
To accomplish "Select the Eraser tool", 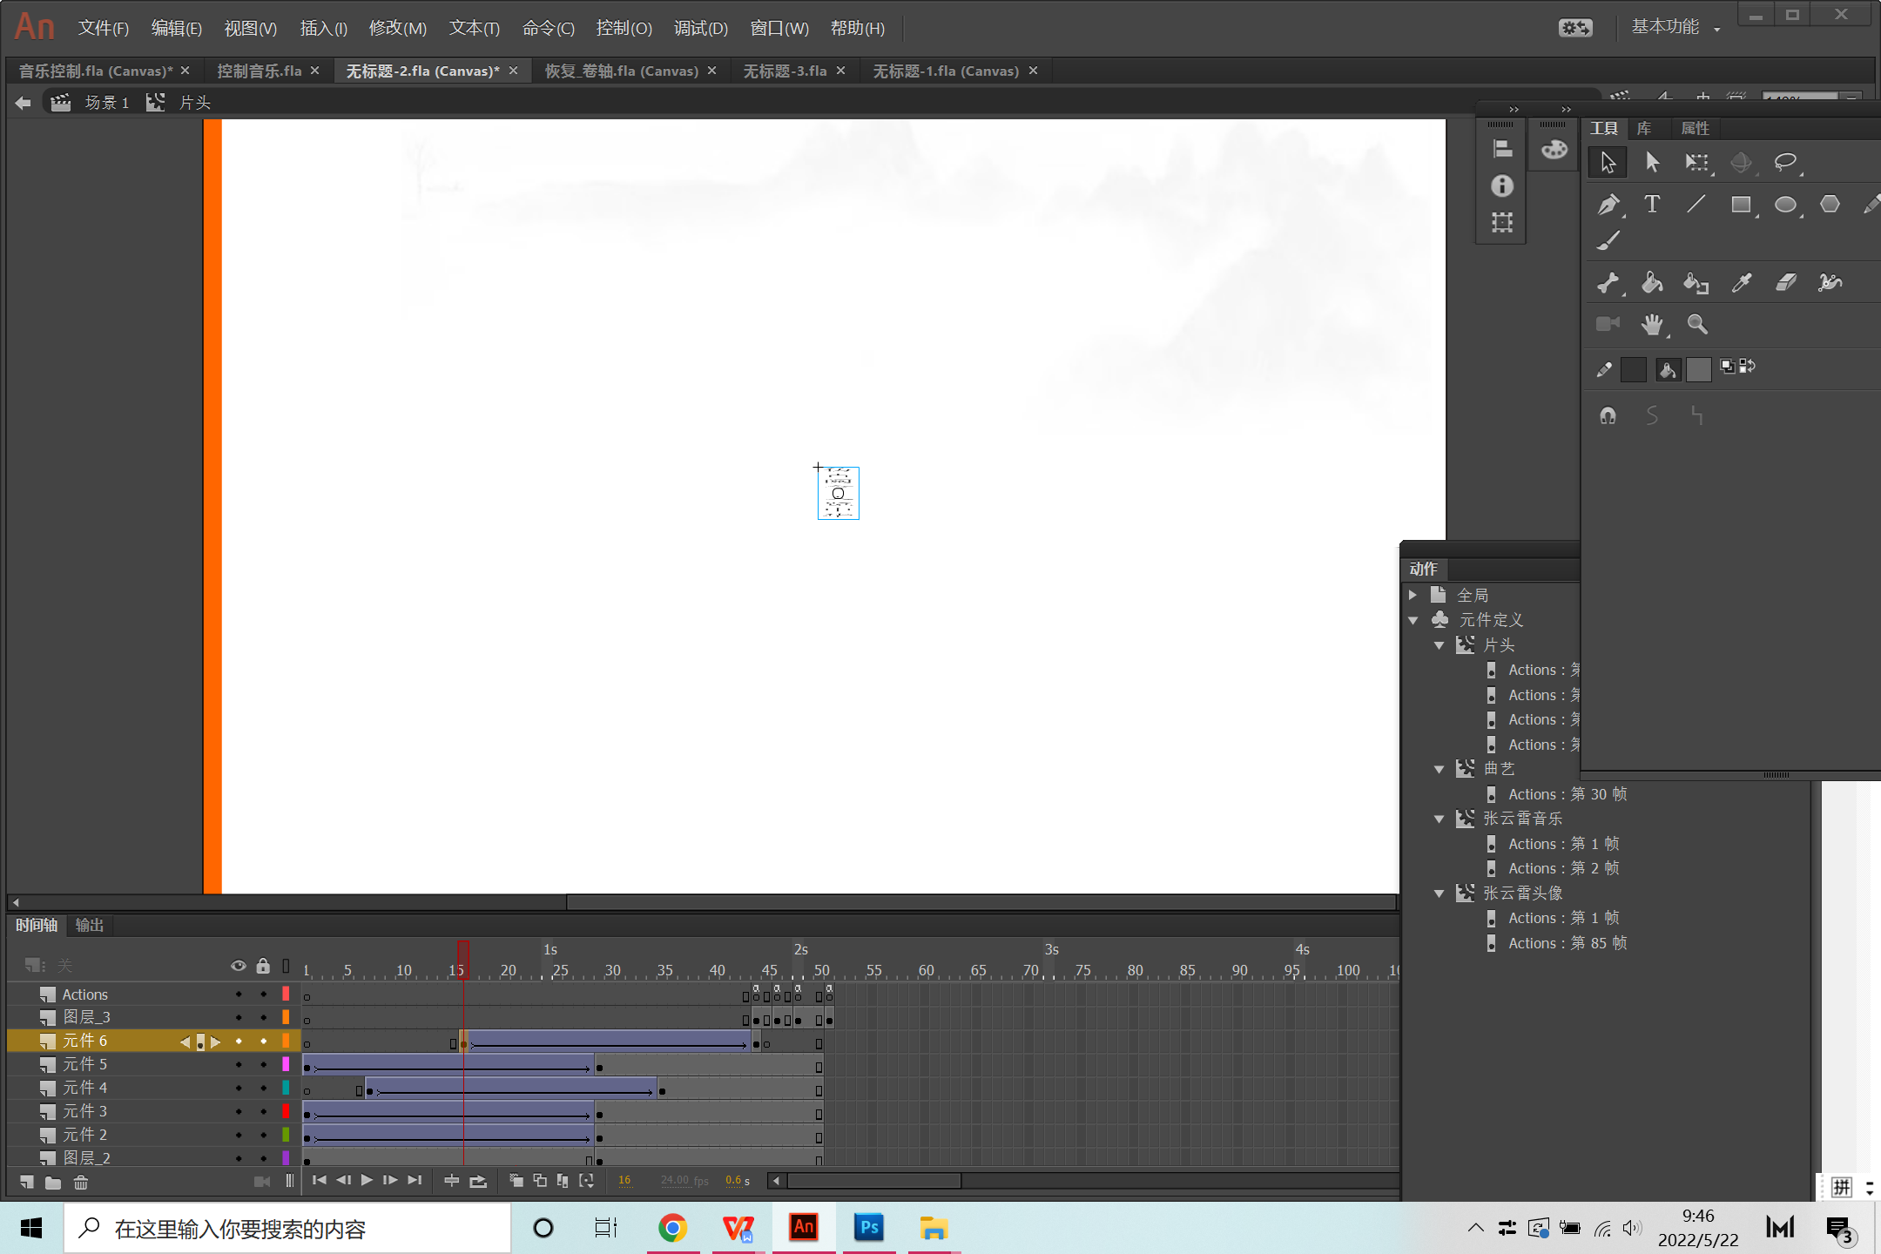I will point(1785,282).
